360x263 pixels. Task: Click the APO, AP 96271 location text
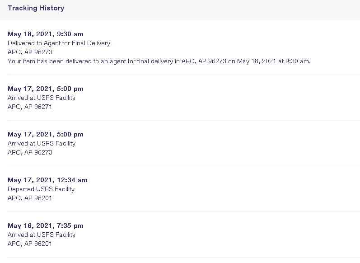point(30,107)
